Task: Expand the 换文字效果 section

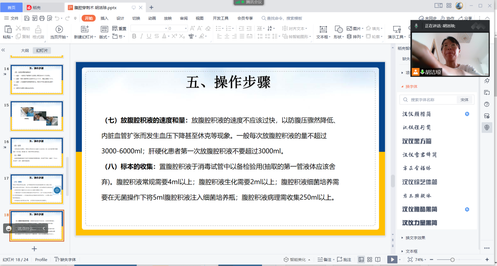Action: 415,238
